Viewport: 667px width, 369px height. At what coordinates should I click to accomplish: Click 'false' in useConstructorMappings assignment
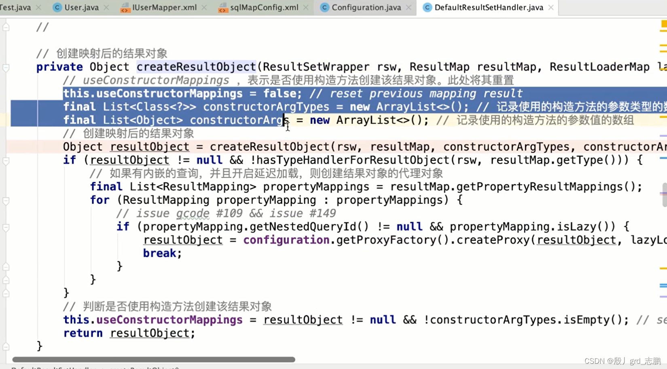point(280,93)
